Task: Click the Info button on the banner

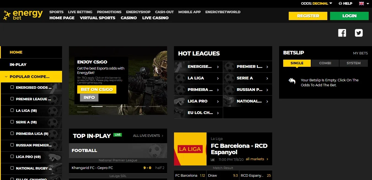Action: (89, 98)
